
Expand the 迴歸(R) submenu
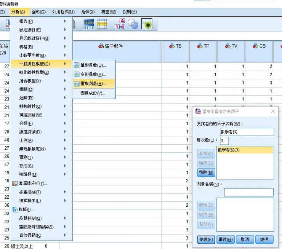click(42, 98)
